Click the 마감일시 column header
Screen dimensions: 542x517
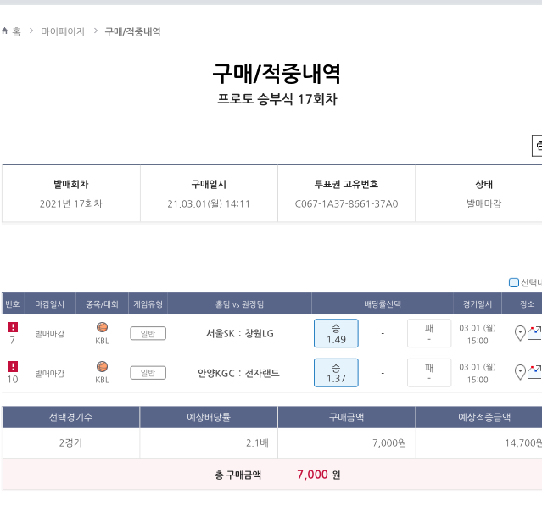(x=49, y=303)
